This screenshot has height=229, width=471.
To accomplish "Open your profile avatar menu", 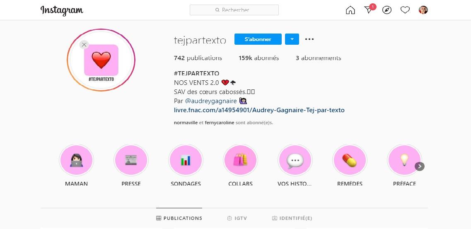I will (423, 10).
